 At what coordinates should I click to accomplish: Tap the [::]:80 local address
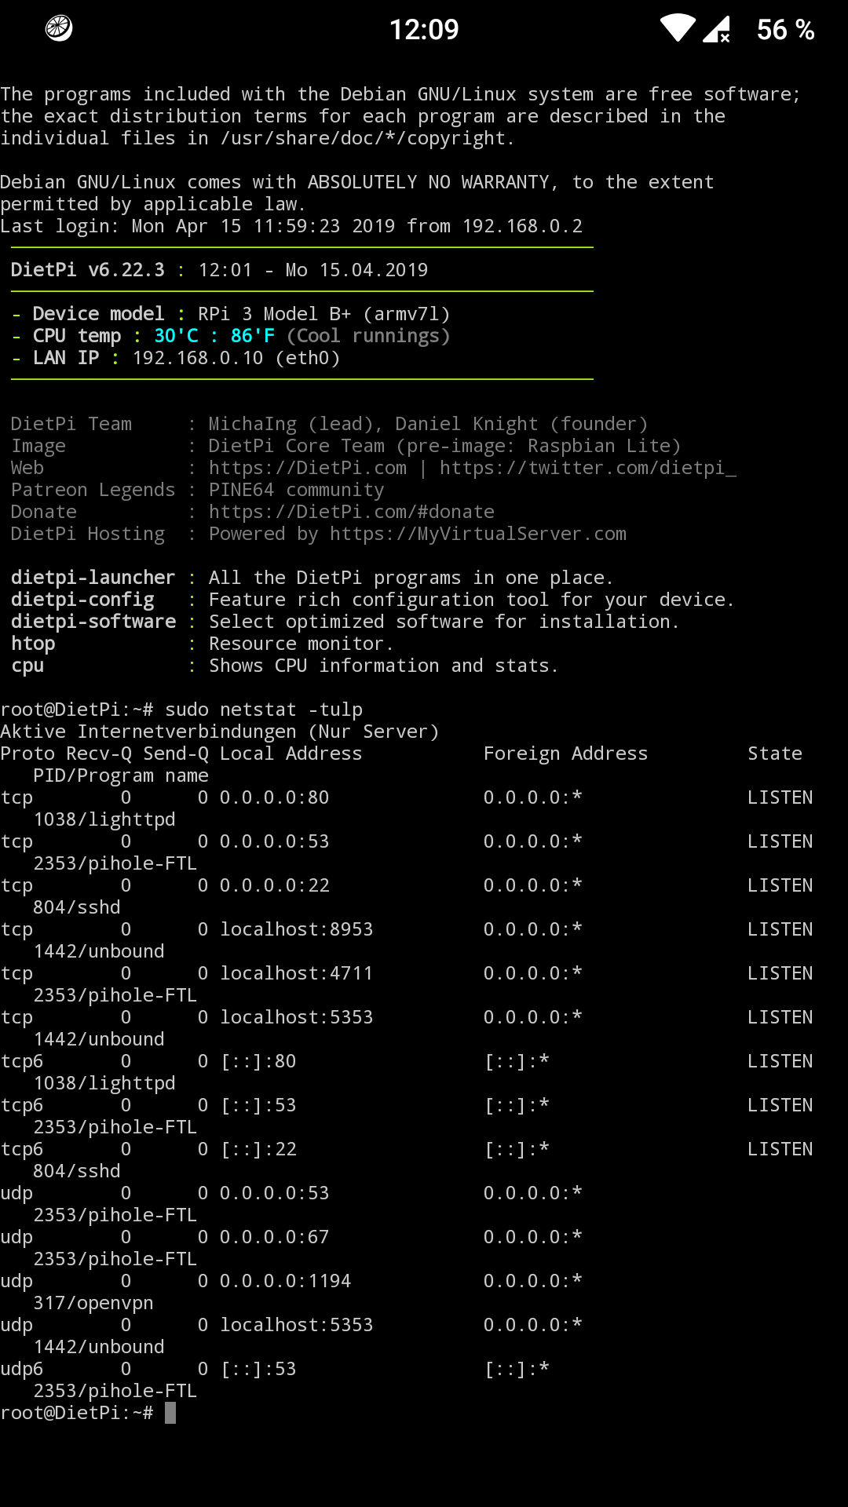click(x=258, y=1061)
